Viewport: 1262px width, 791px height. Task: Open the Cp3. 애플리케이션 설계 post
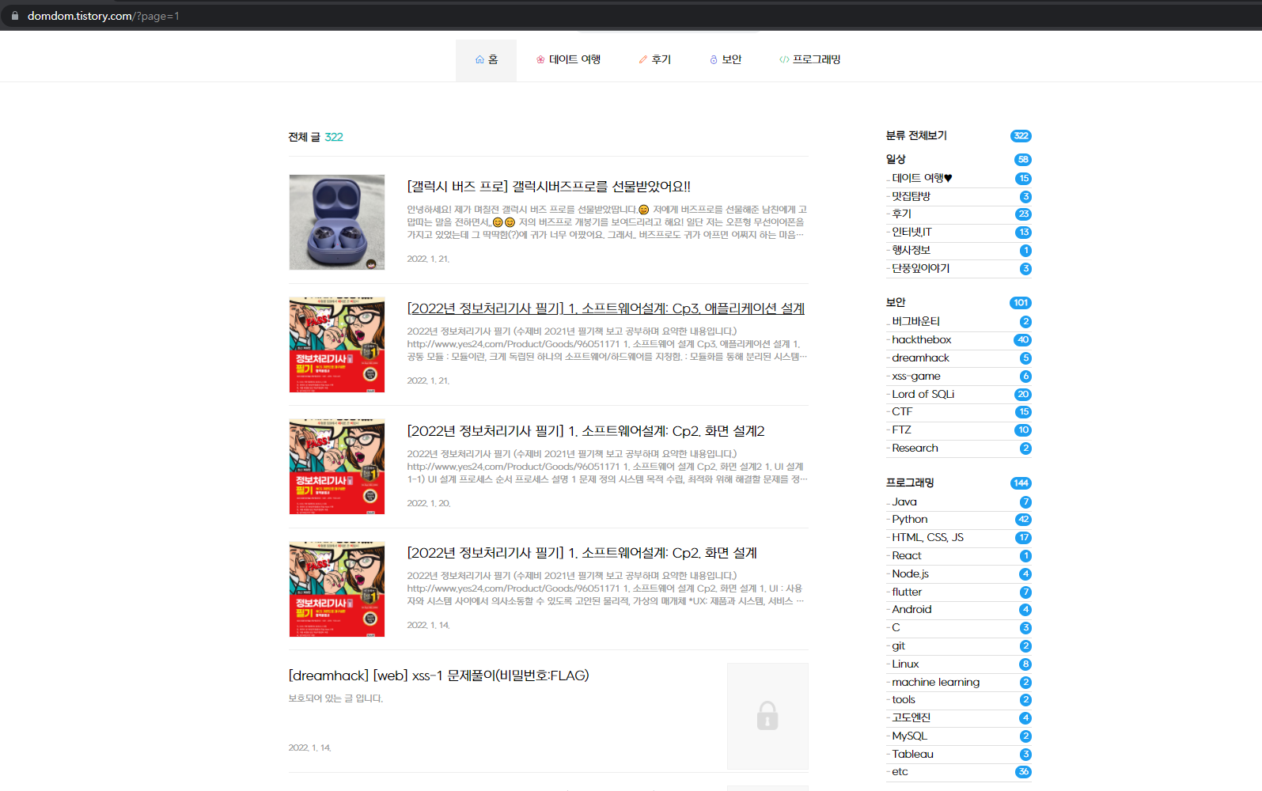coord(606,308)
